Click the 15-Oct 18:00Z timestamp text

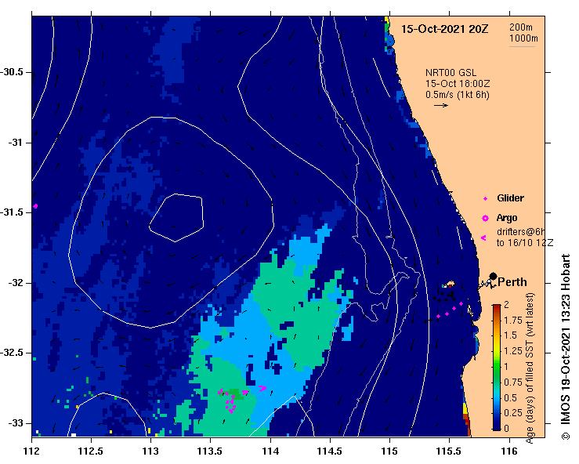tap(458, 84)
